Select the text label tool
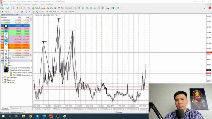212x119 pixels. click(x=33, y=12)
